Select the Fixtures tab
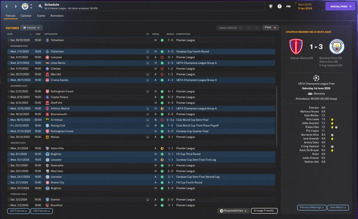 [11, 16]
